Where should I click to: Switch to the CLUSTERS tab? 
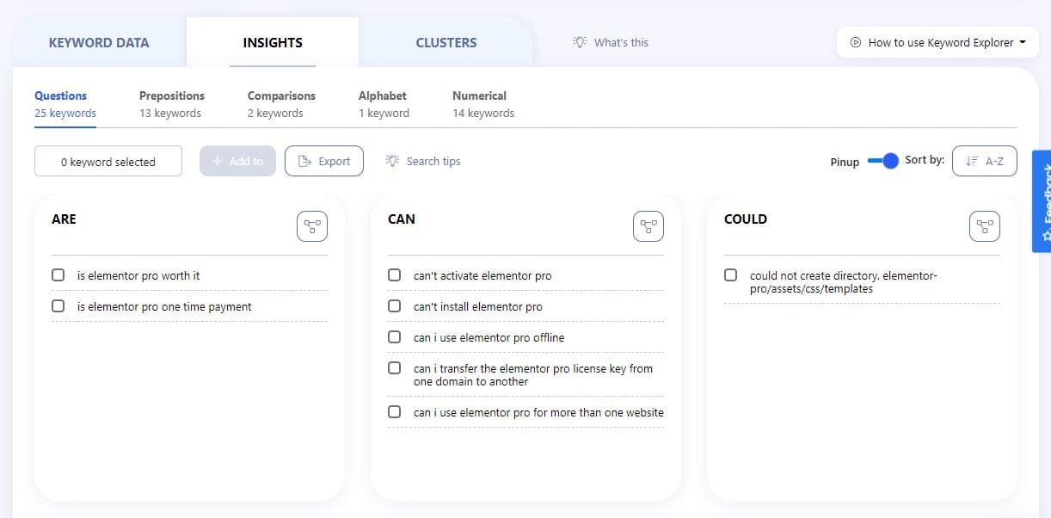point(446,42)
